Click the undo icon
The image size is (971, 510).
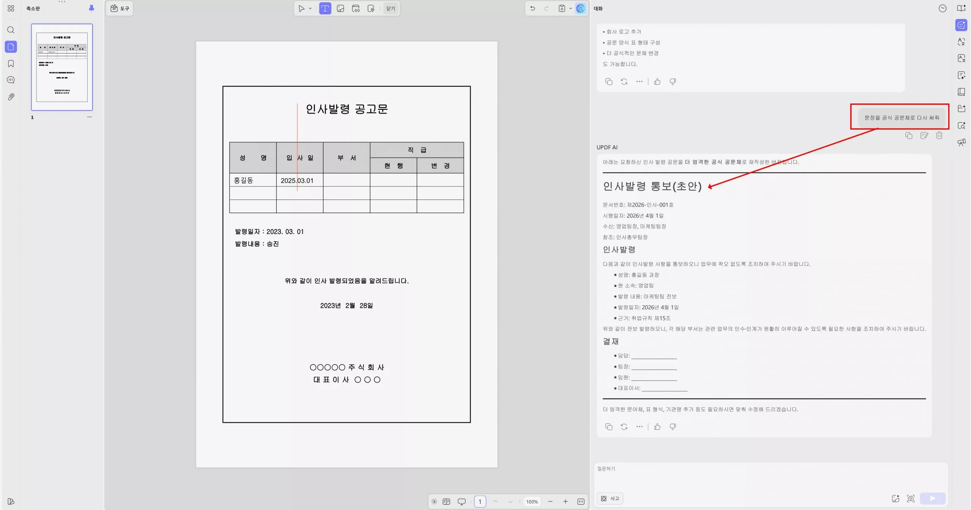click(533, 8)
